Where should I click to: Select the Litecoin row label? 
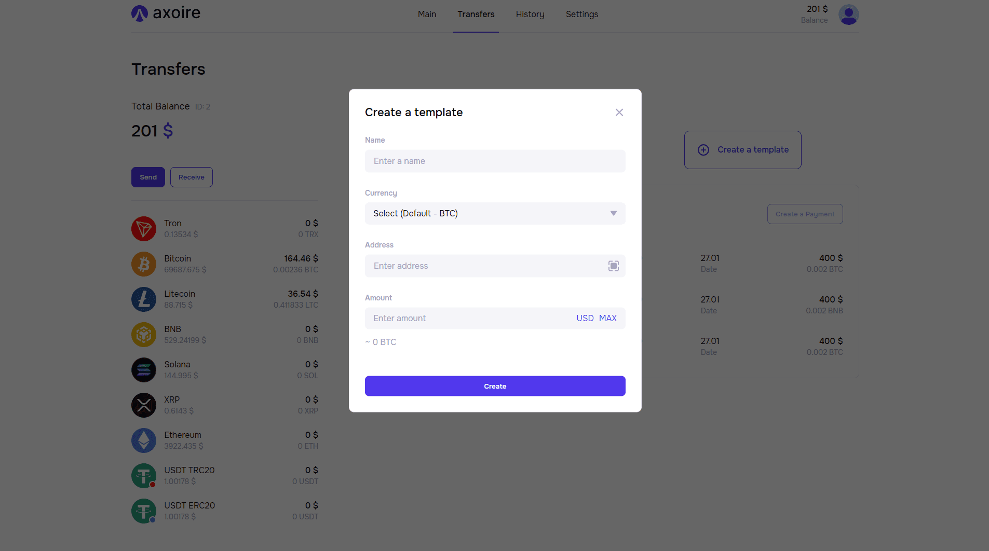tap(180, 294)
